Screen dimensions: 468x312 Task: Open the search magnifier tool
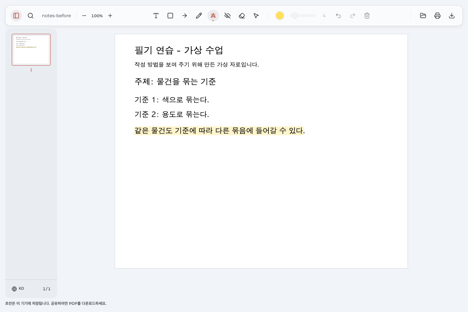(31, 16)
